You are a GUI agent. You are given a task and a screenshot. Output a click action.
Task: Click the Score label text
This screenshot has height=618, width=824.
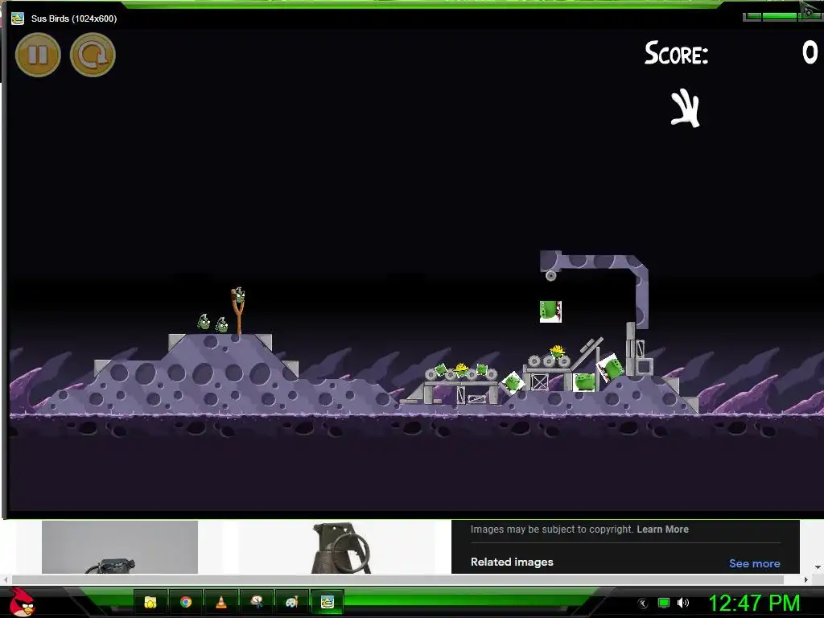click(x=677, y=53)
